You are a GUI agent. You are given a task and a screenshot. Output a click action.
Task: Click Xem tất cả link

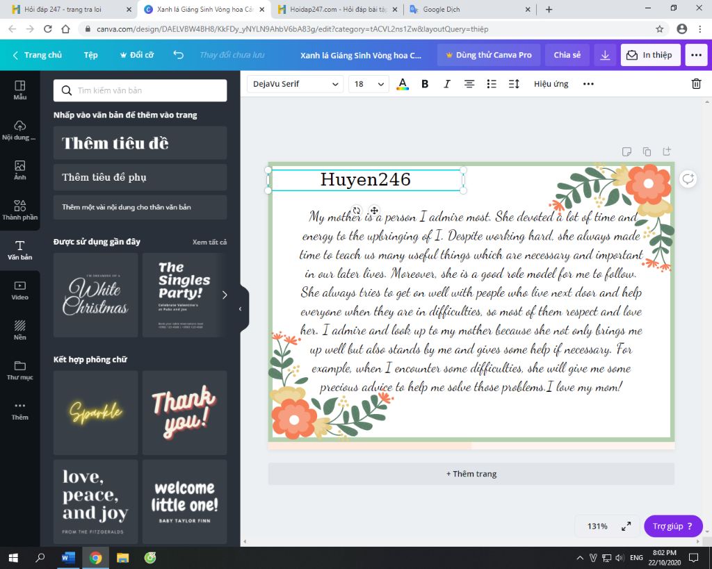click(209, 242)
